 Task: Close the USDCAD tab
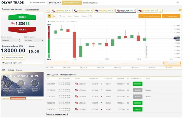pos(134,11)
